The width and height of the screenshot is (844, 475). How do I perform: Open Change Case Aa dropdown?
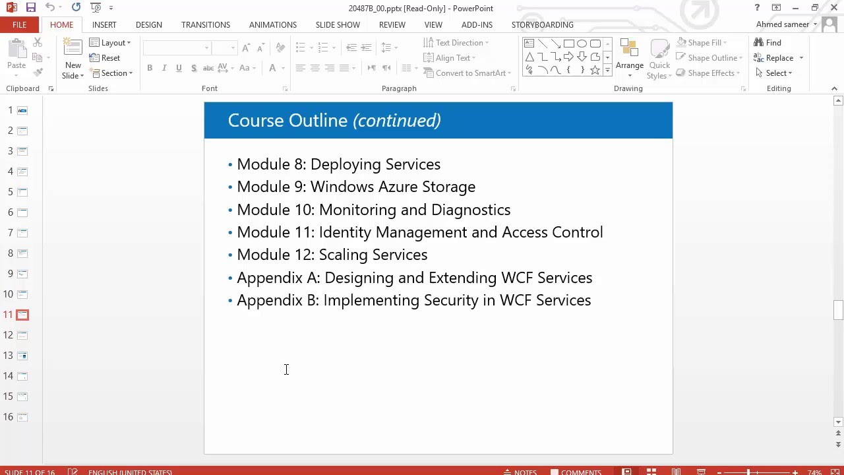247,68
